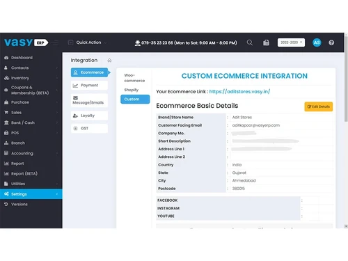Click the home icon beside Integration
This screenshot has width=348, height=261.
(x=109, y=61)
